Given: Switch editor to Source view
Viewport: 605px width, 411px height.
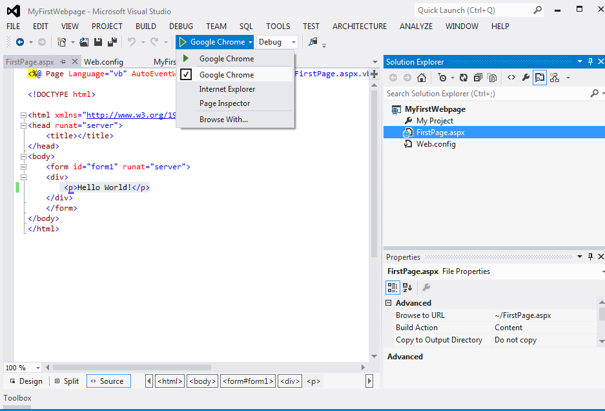Looking at the screenshot, I should pos(108,381).
